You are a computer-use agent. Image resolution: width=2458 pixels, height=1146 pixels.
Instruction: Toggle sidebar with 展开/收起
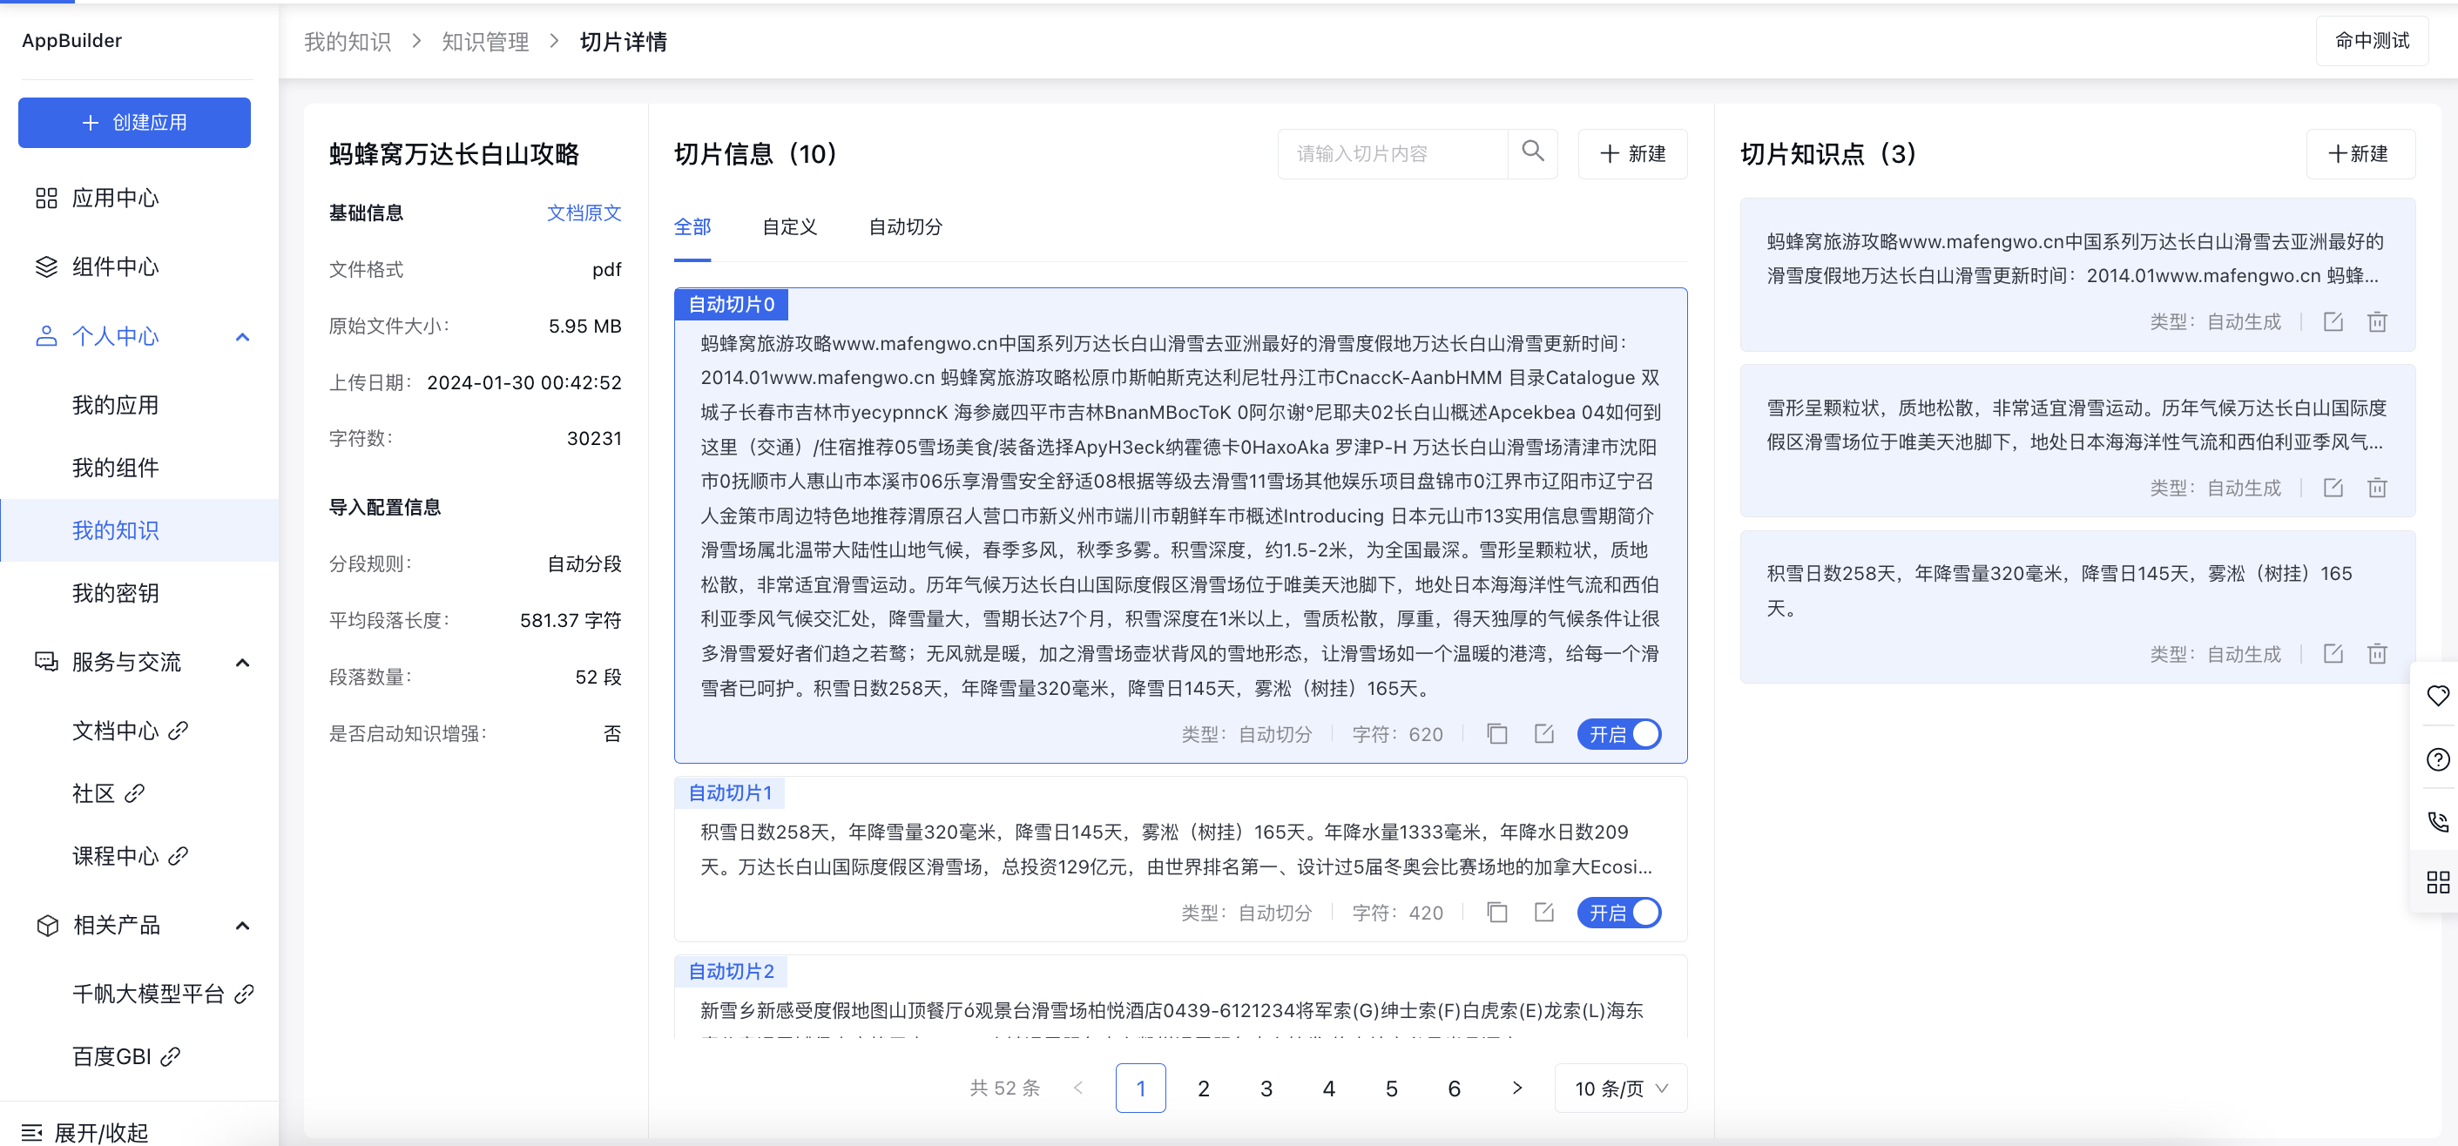[84, 1132]
